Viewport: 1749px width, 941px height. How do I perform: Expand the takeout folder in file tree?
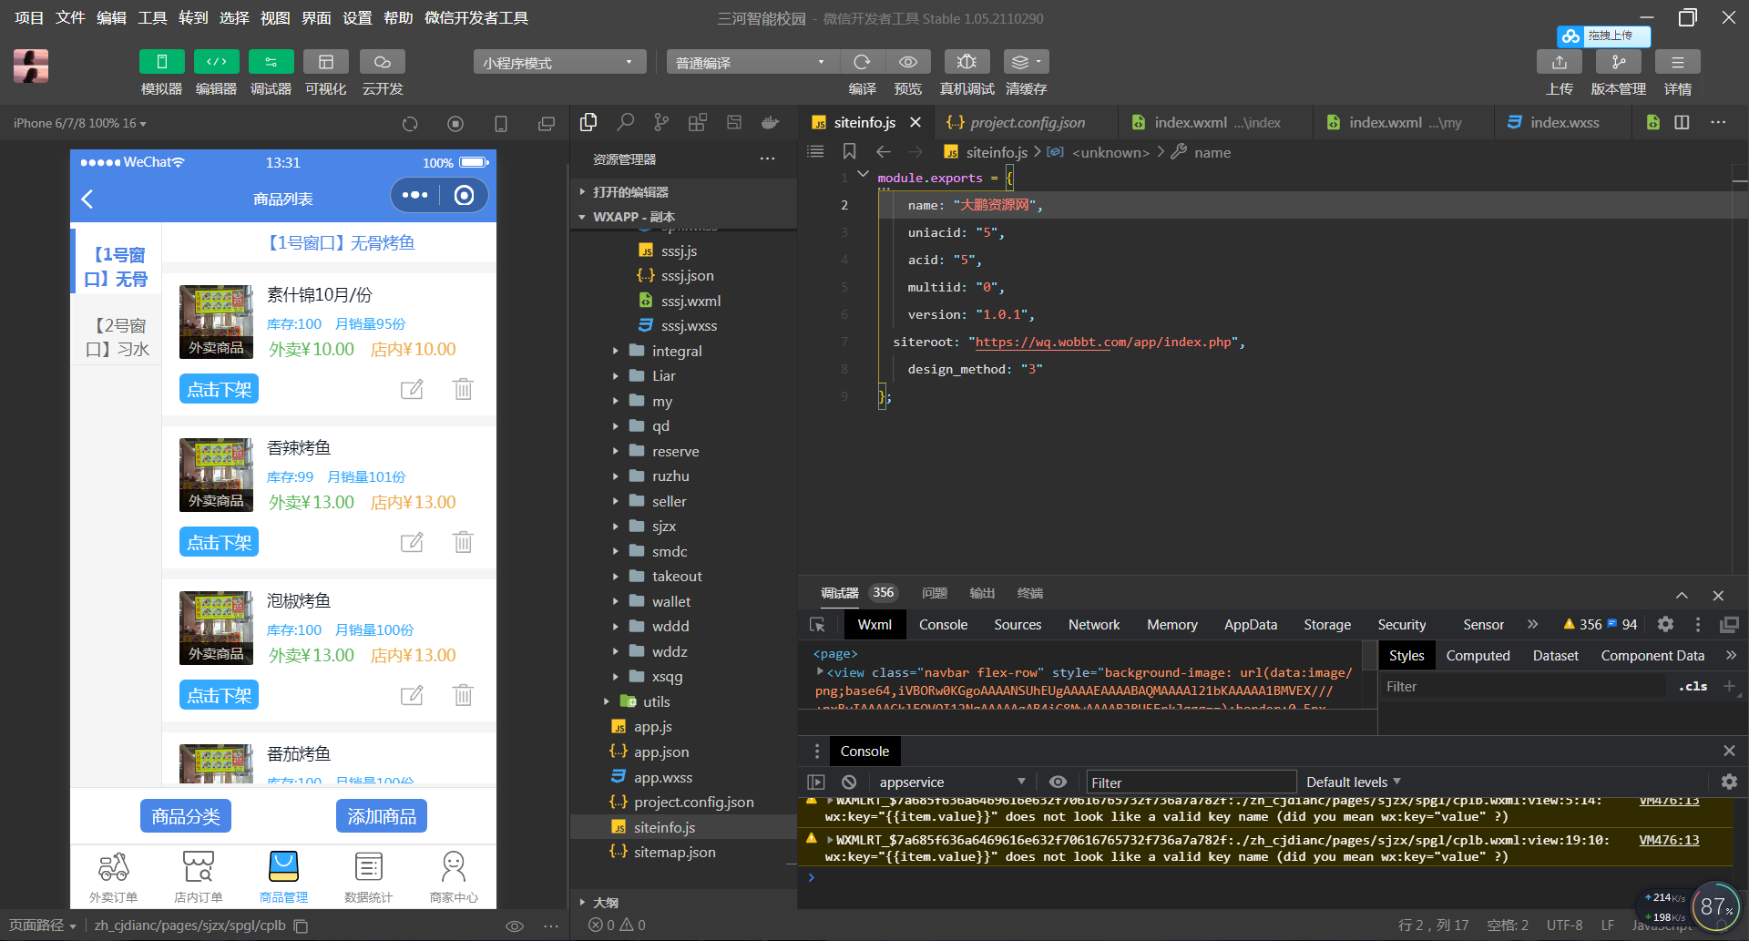tap(676, 577)
